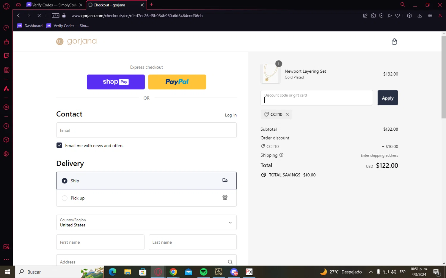This screenshot has height=278, width=446.
Task: Open the Microsoft Store from the taskbar
Action: (143, 272)
